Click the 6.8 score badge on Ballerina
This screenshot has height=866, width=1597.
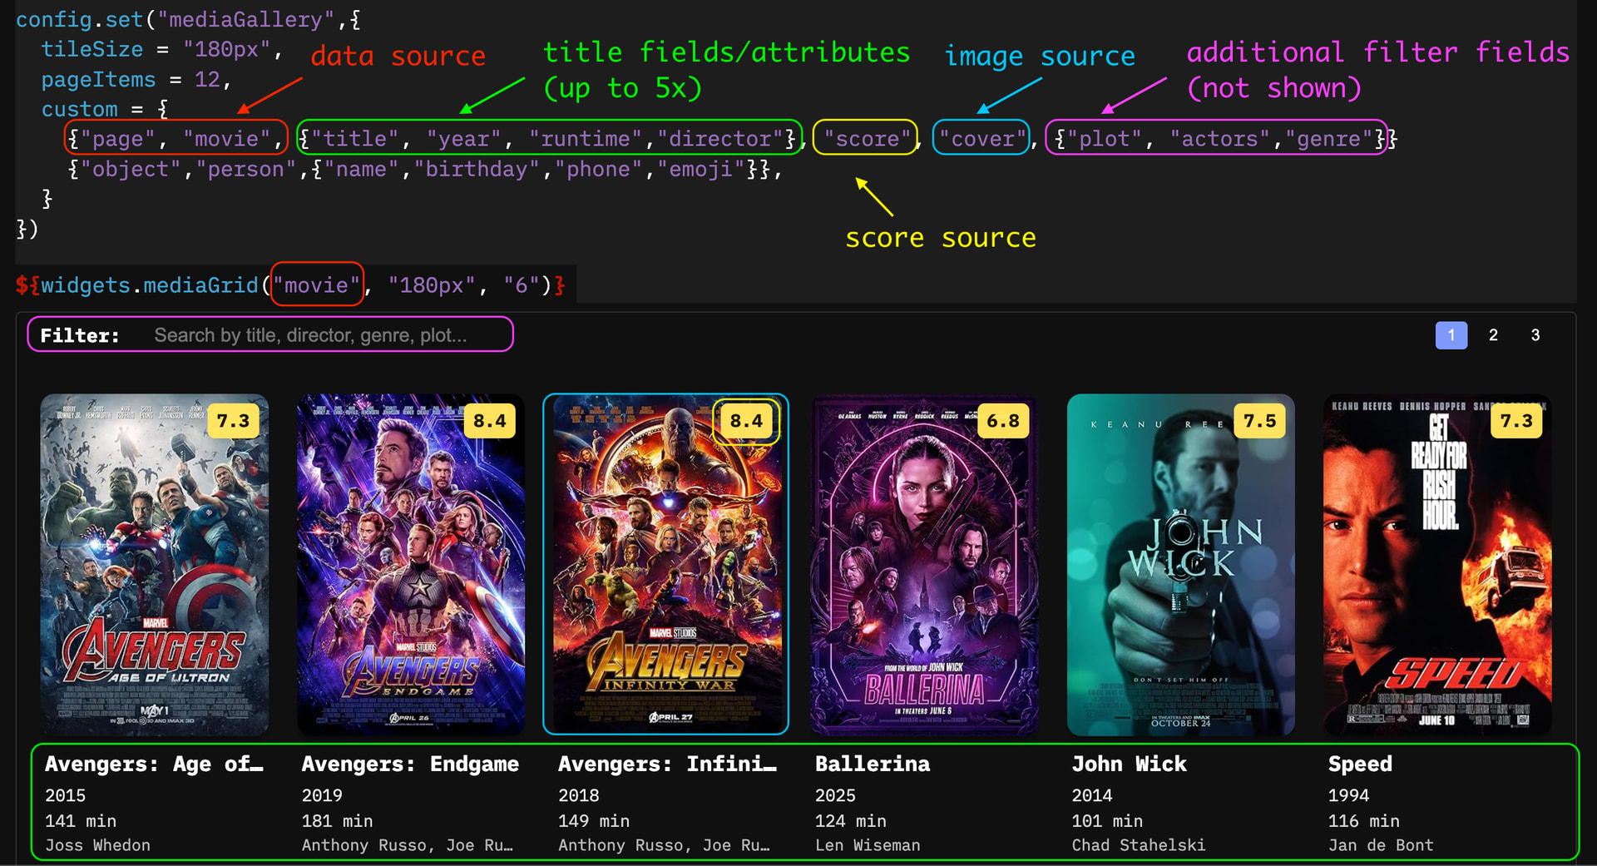point(1002,421)
